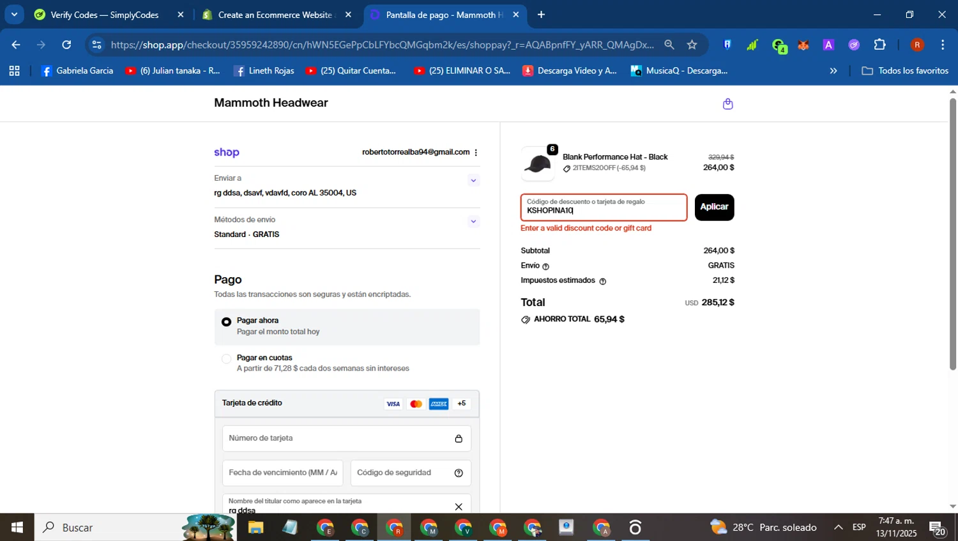The width and height of the screenshot is (958, 541).
Task: Show more bookmarks chevron
Action: [833, 71]
